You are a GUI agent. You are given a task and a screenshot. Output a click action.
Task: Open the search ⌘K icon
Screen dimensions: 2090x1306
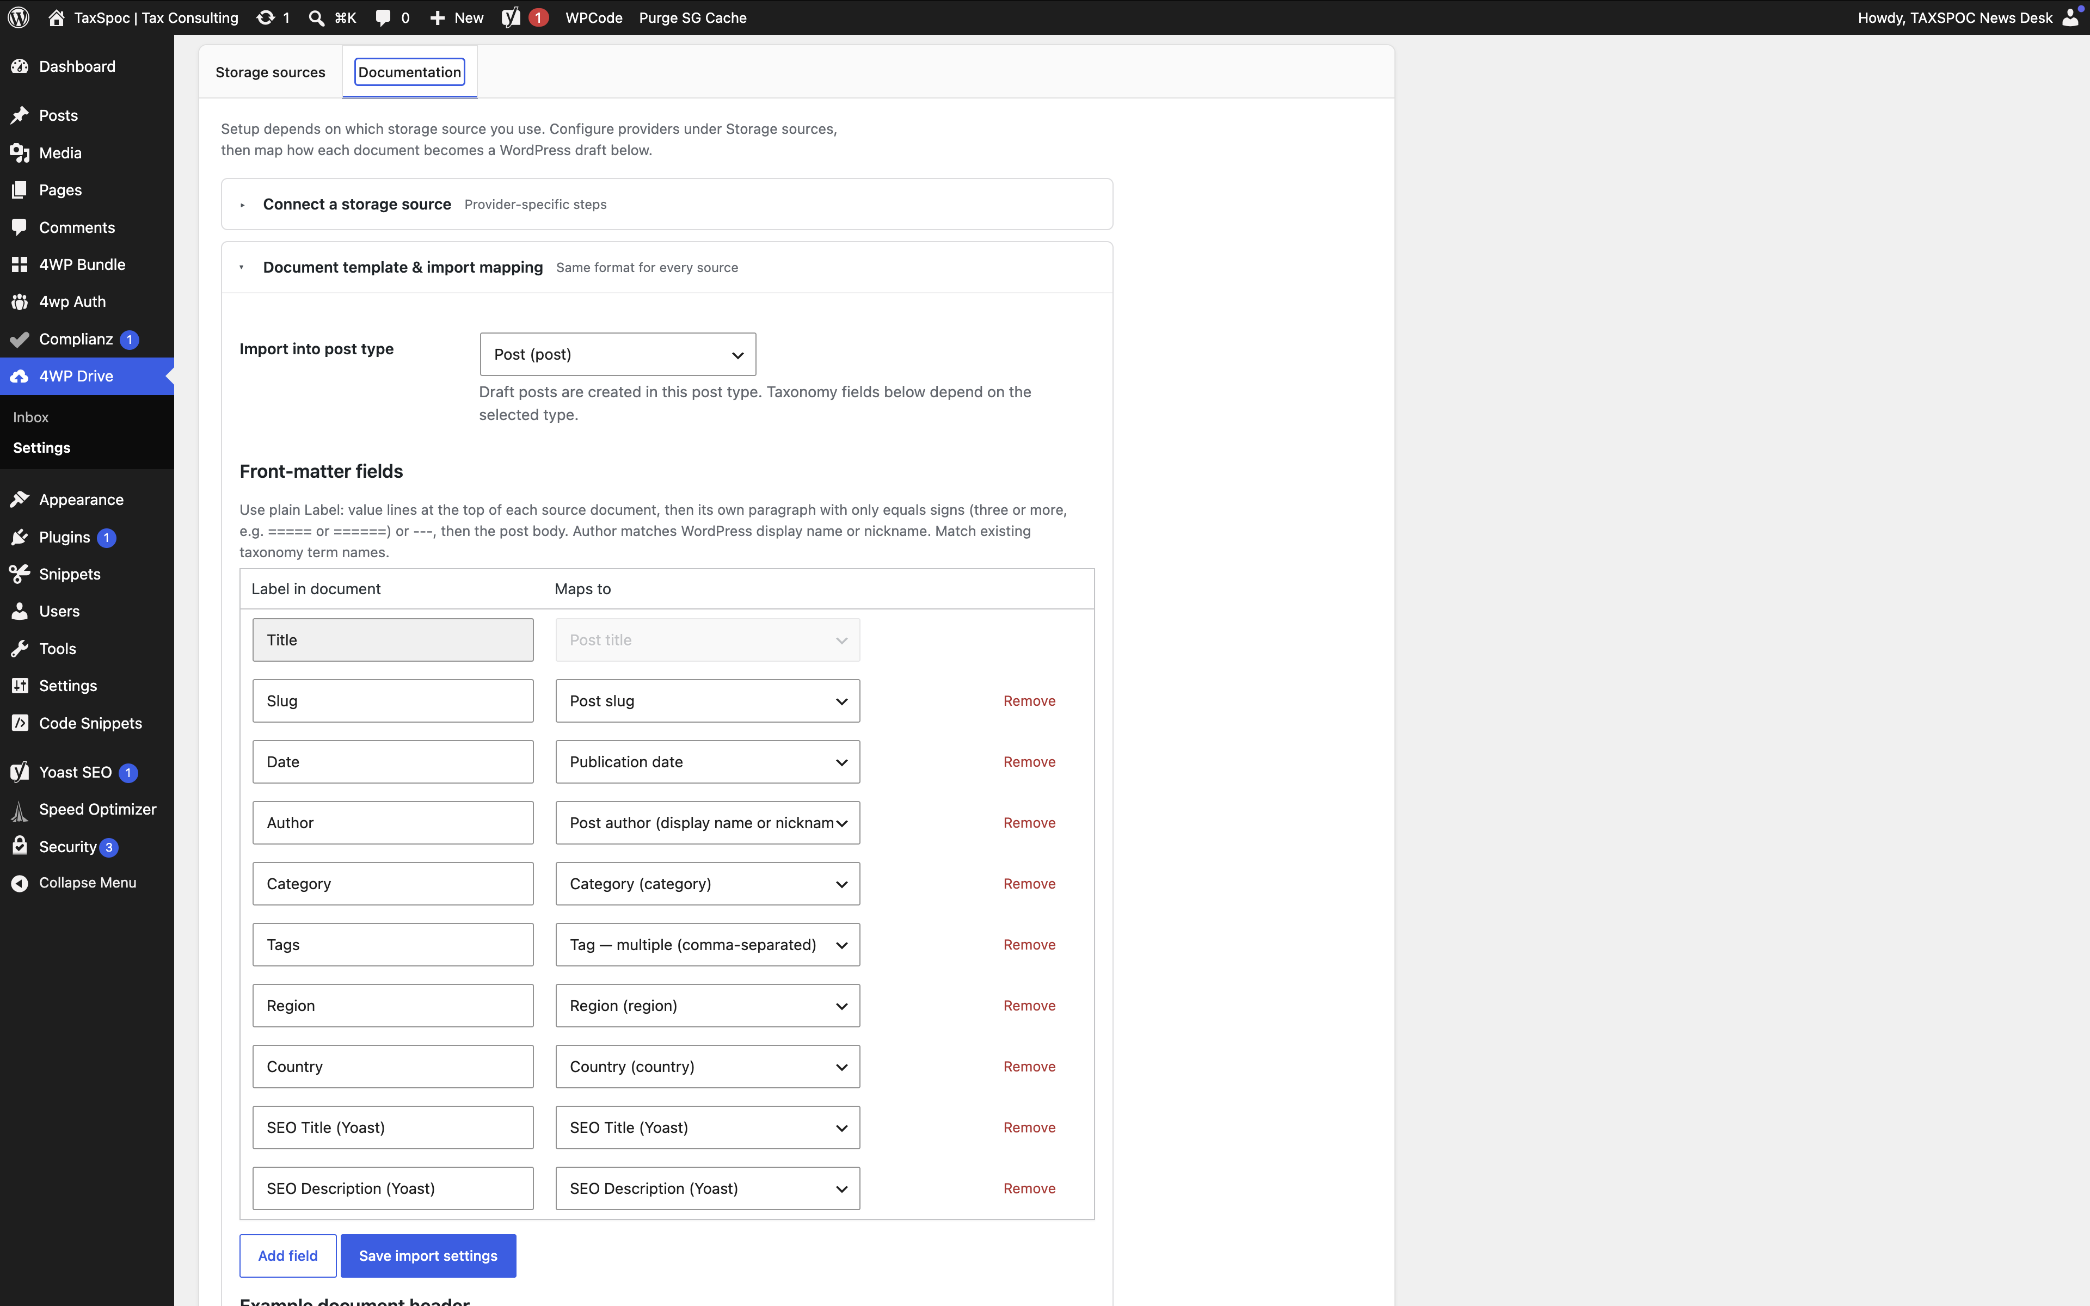click(x=317, y=17)
